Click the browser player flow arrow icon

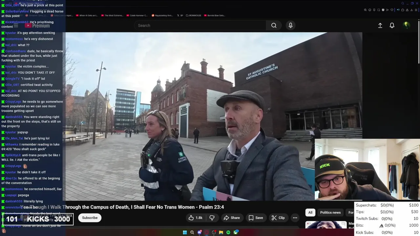[388, 10]
